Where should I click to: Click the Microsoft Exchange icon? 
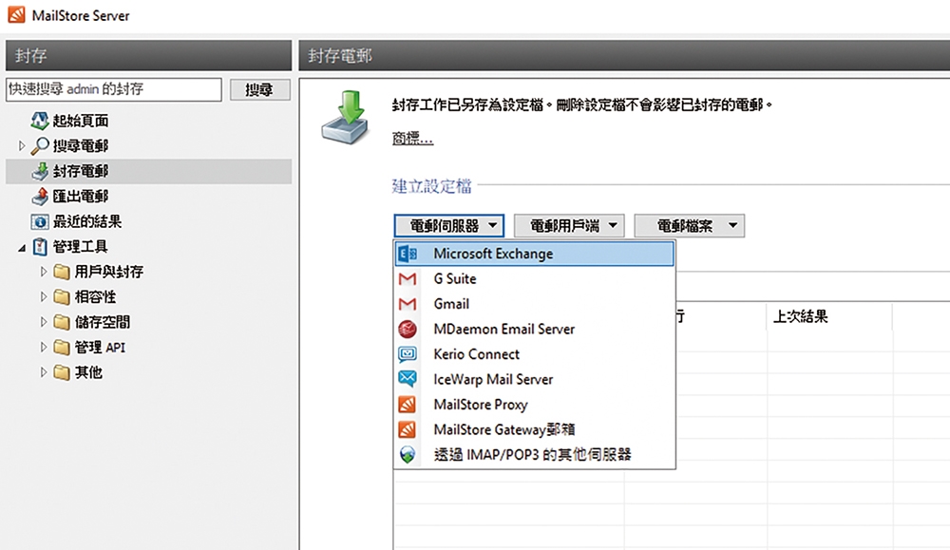408,254
